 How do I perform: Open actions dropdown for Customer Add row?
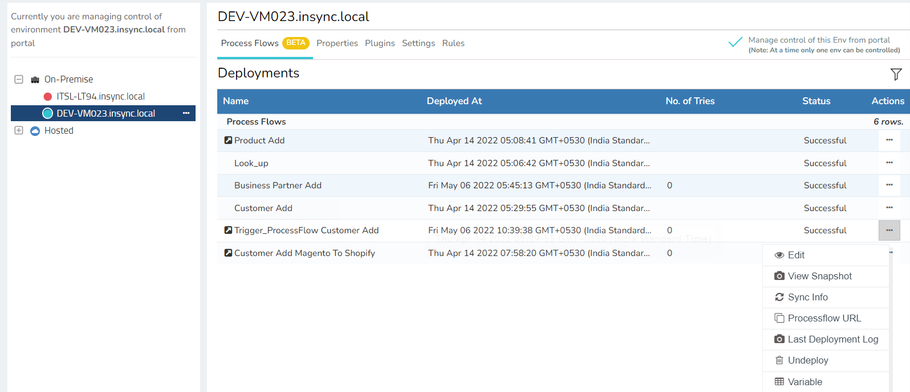[889, 208]
